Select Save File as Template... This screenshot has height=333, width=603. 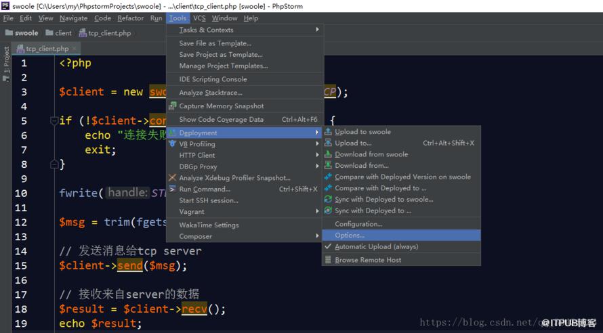pyautogui.click(x=245, y=43)
